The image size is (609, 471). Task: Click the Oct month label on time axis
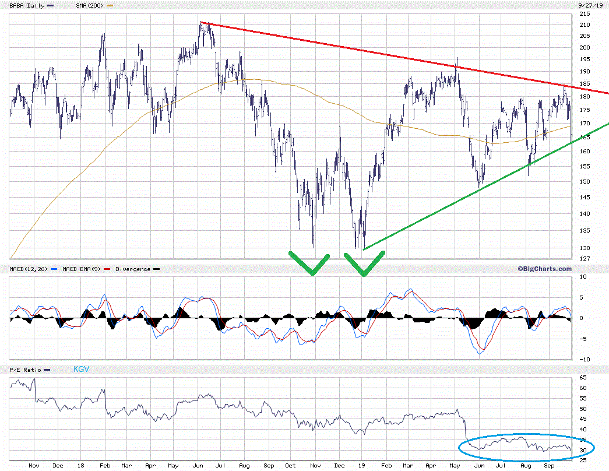tap(290, 466)
